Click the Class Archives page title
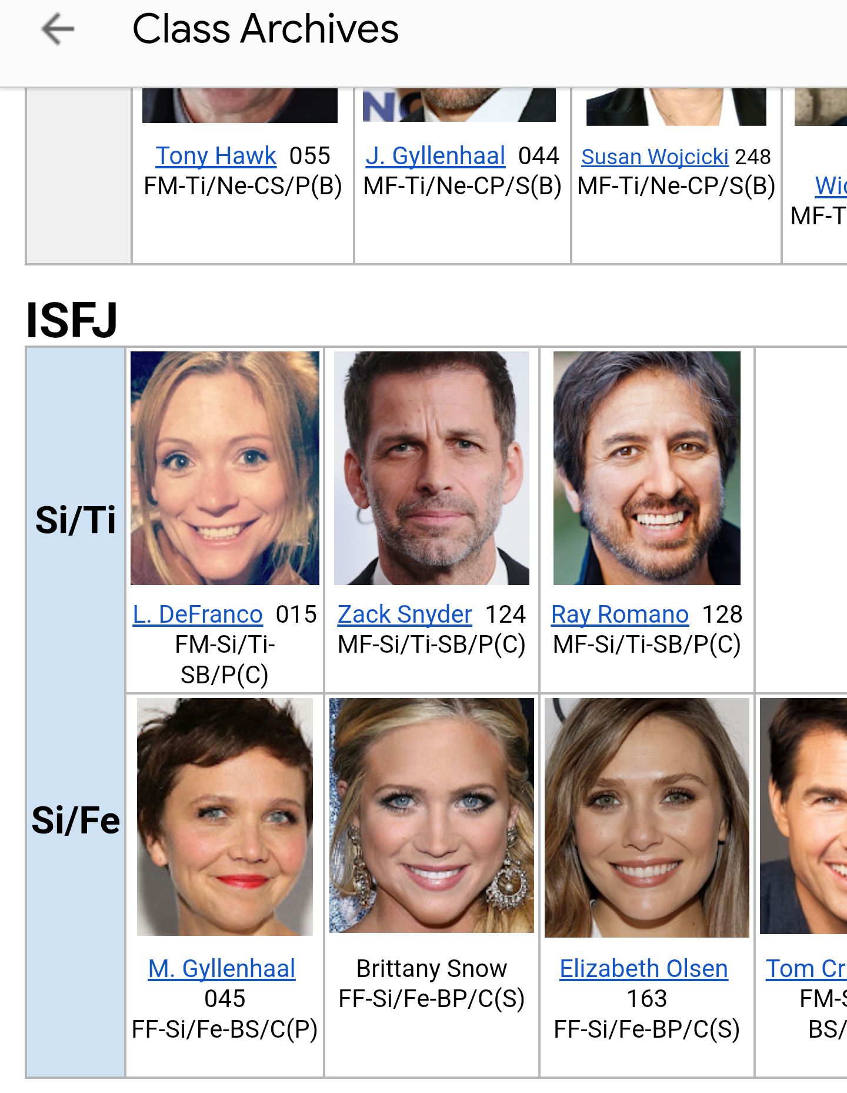The image size is (847, 1093). [x=265, y=29]
